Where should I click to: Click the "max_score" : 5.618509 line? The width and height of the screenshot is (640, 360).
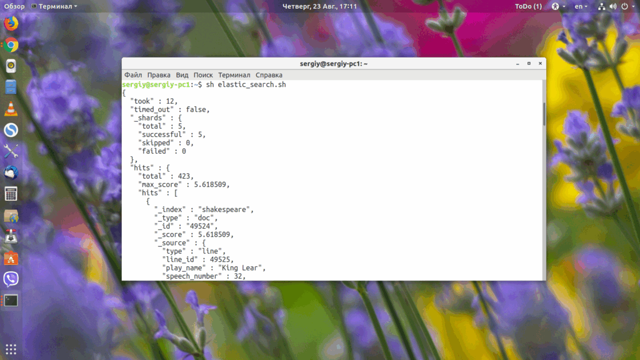point(184,184)
